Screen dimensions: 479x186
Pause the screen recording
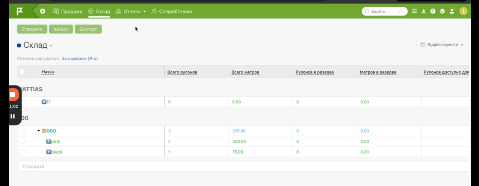pos(13,116)
